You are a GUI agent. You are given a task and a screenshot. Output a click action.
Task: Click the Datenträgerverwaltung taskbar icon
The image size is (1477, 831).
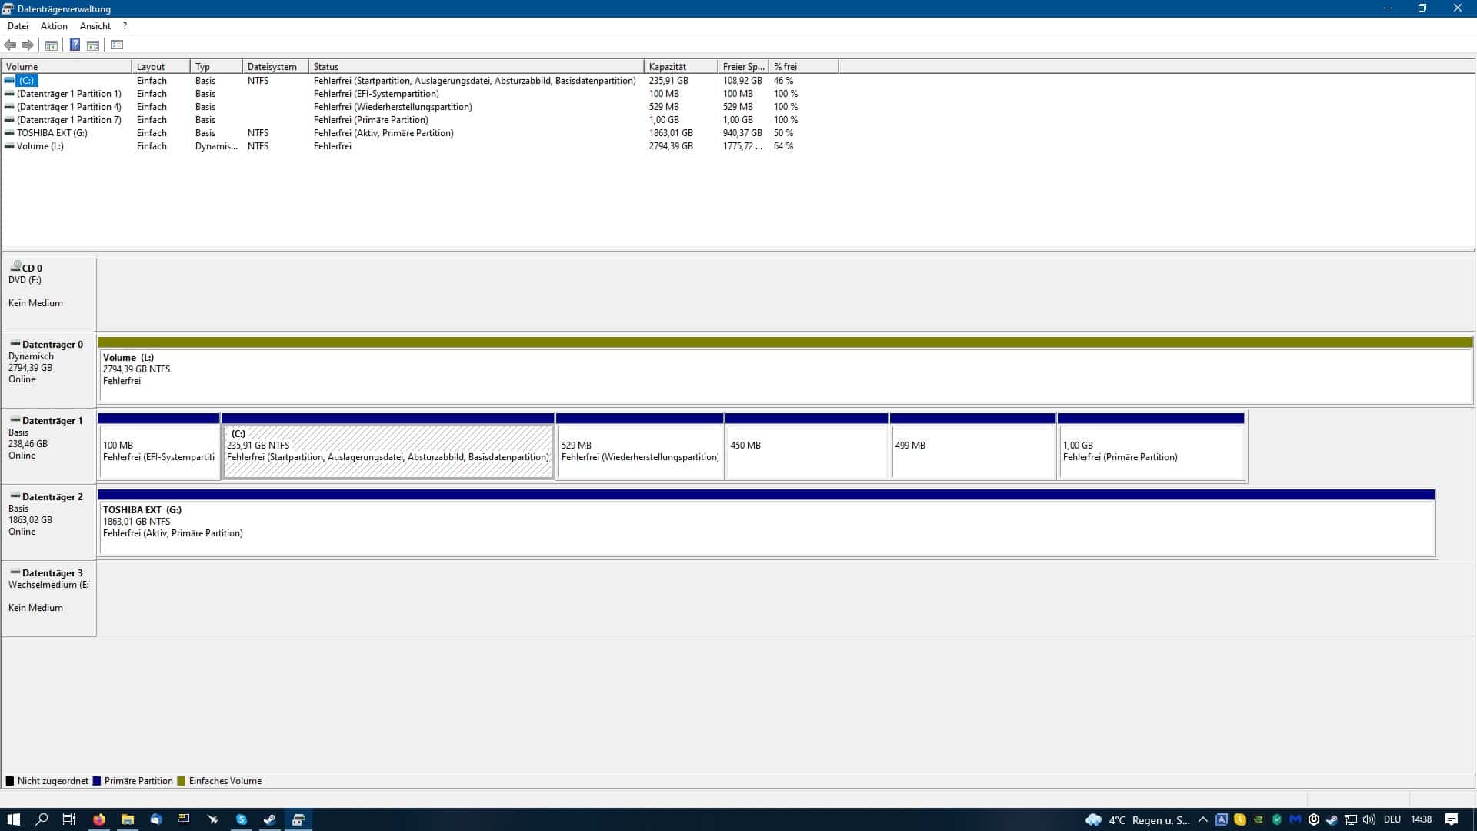[x=298, y=819]
